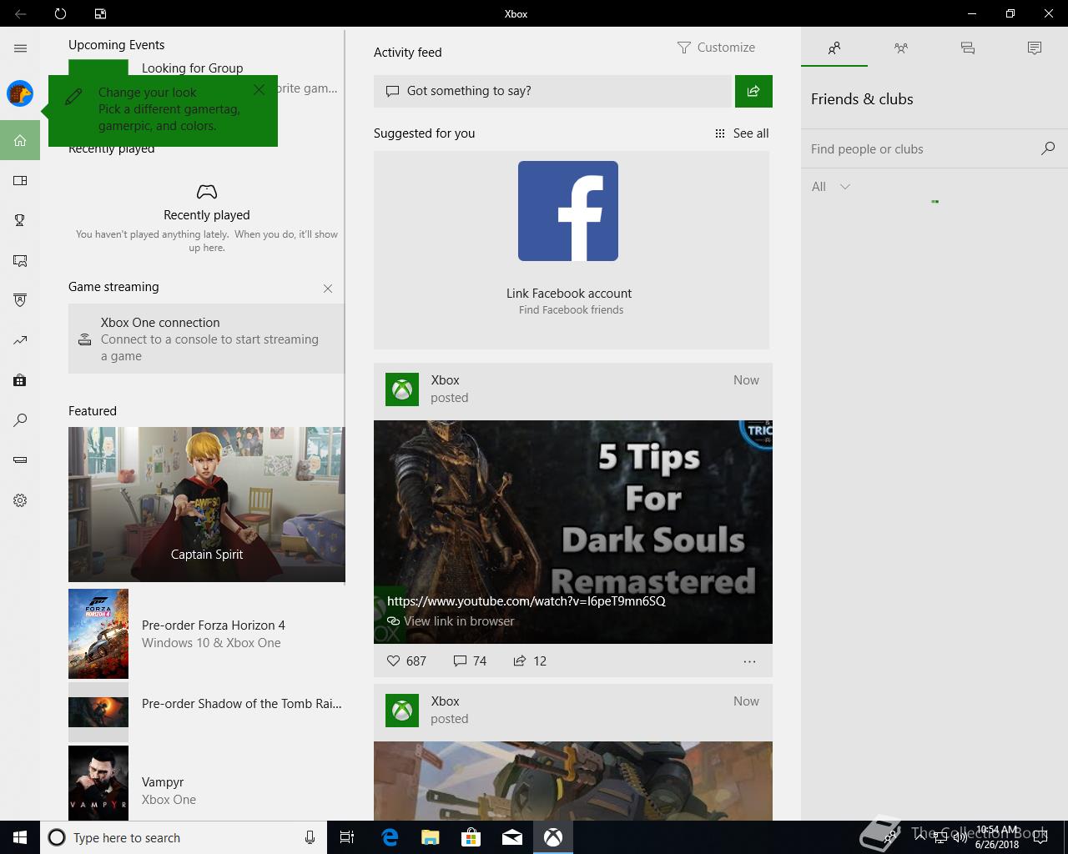1068x854 pixels.
Task: Open My games sidebar icon
Action: click(20, 180)
